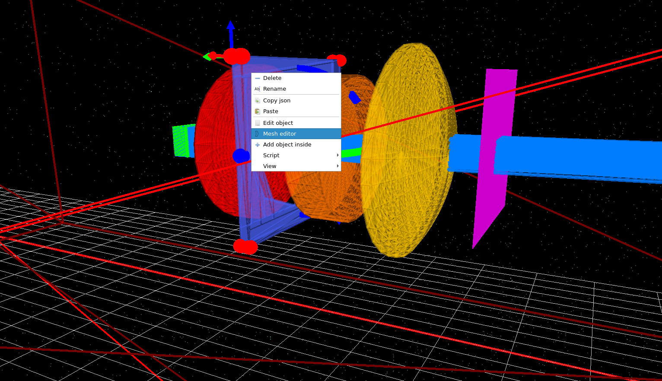Click the Paste clipboard icon
Viewport: 662px width, 381px height.
[x=258, y=111]
